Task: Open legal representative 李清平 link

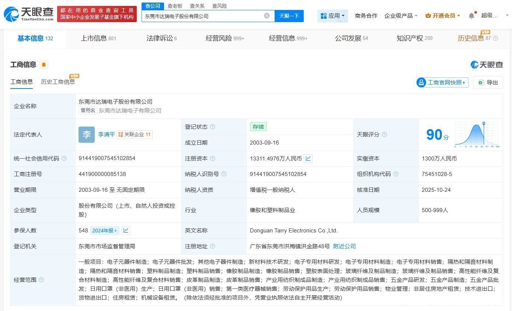Action: [x=106, y=134]
